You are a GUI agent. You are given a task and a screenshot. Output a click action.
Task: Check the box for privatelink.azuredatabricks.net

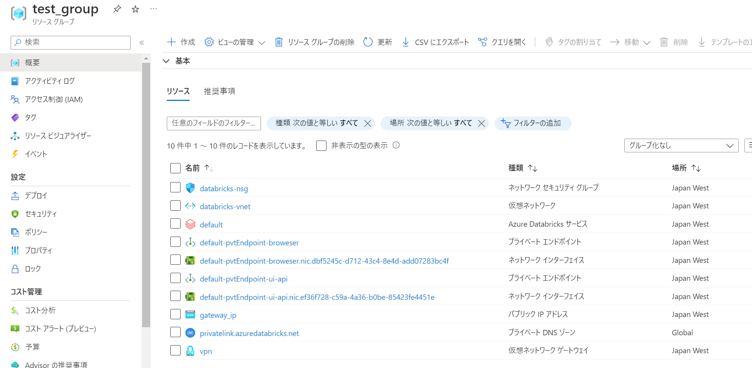[175, 332]
